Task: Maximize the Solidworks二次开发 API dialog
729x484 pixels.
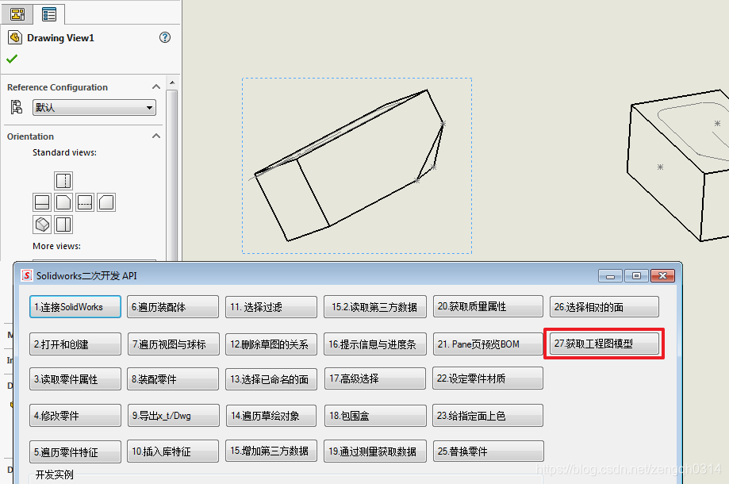Action: pyautogui.click(x=636, y=275)
